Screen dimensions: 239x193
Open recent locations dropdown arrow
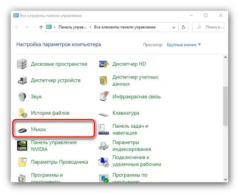point(35,27)
